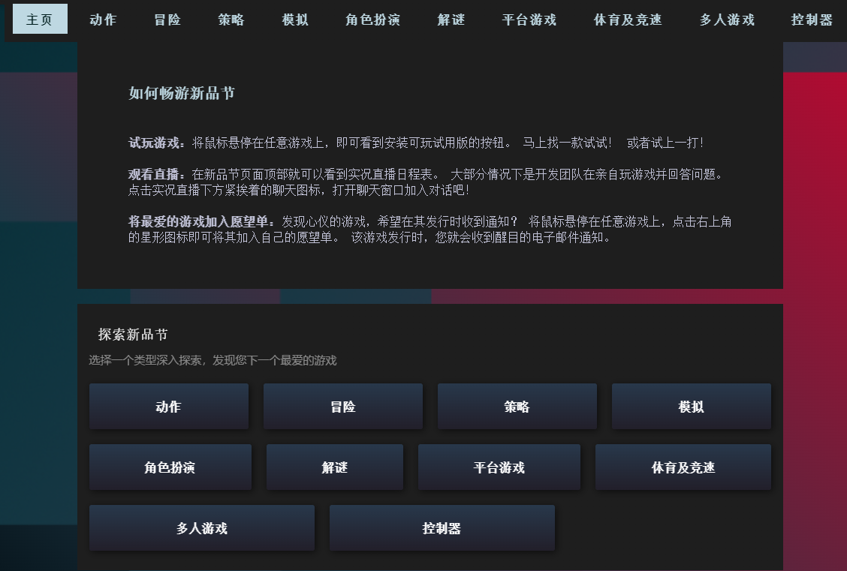Screen dimensions: 847x571
Task: Select the 多人游戏 button in explore section
Action: pos(201,528)
